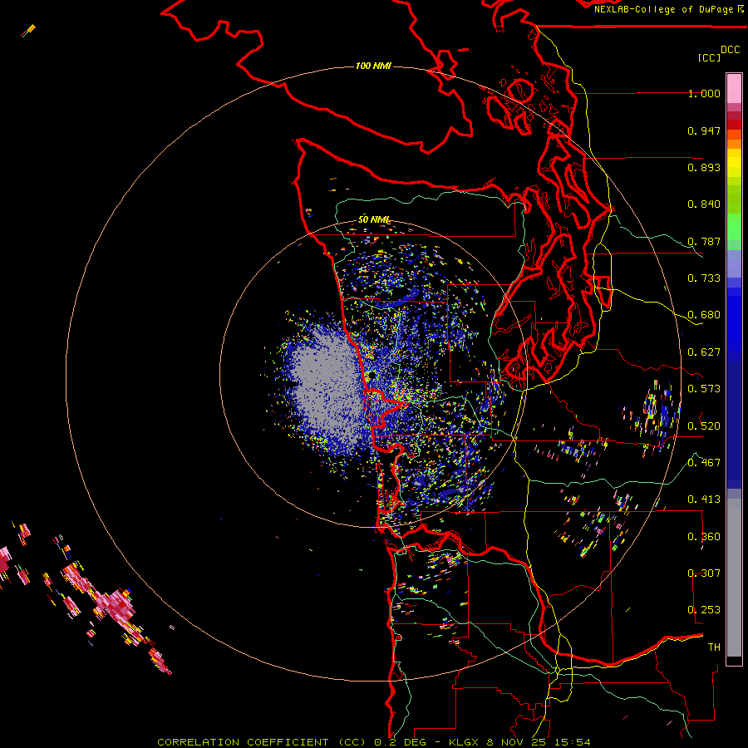The width and height of the screenshot is (748, 748).
Task: Select the 0.787 legend value
Action: point(704,241)
